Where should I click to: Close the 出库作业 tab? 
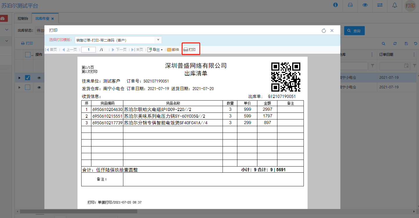pos(53,19)
